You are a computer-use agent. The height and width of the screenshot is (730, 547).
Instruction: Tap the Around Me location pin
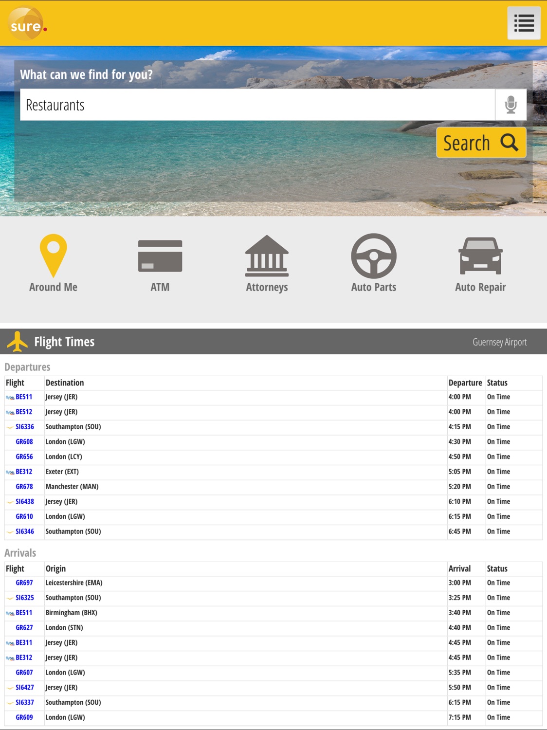pyautogui.click(x=53, y=255)
